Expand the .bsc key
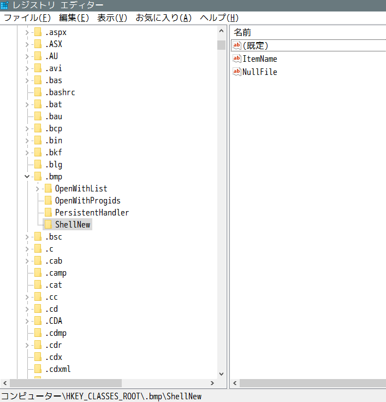 pyautogui.click(x=27, y=237)
